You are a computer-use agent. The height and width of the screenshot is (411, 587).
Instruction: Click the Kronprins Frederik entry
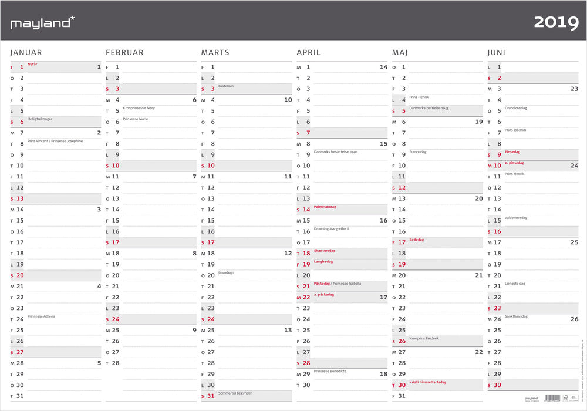[x=424, y=338]
